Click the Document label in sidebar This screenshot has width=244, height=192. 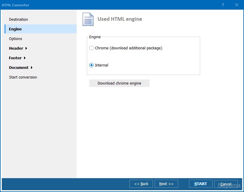[19, 68]
